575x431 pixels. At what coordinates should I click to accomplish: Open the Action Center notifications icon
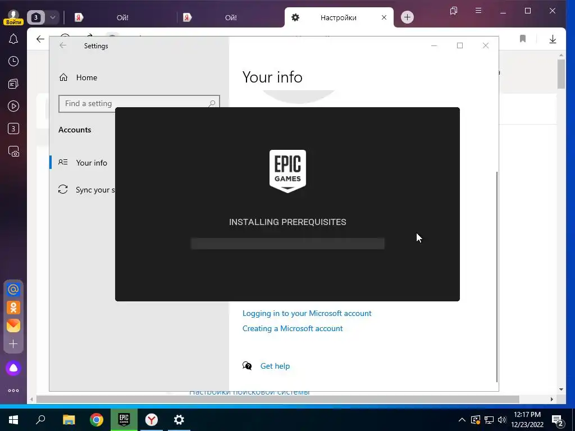(558, 420)
